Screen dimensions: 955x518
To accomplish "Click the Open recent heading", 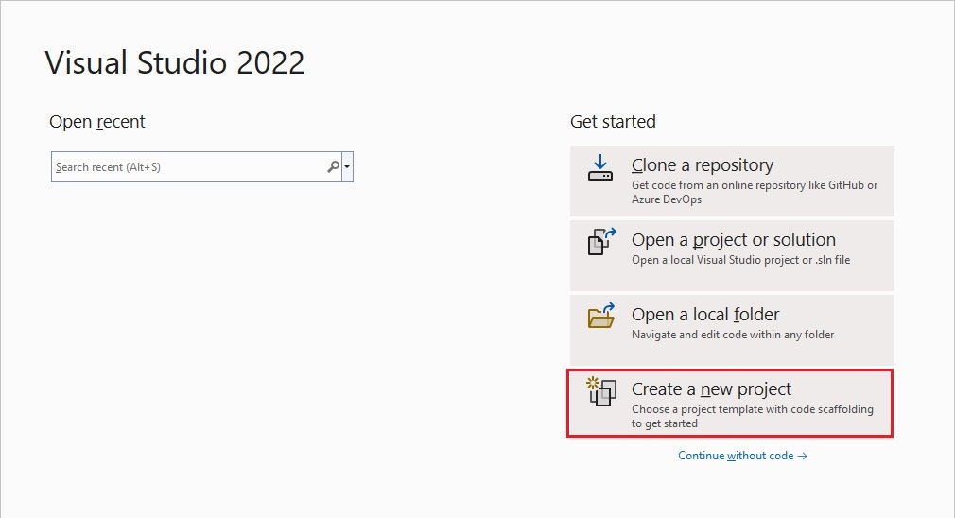I will tap(96, 122).
